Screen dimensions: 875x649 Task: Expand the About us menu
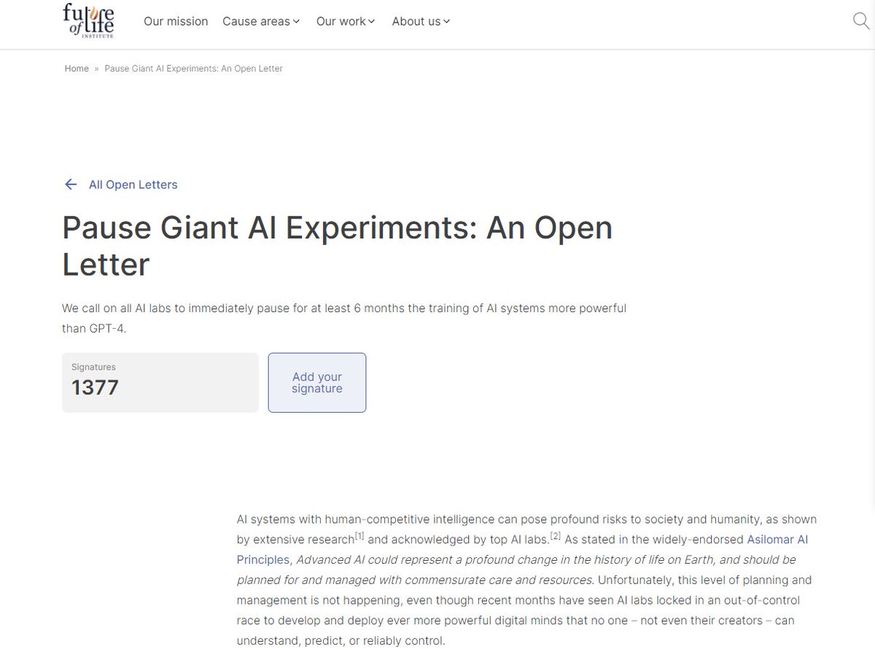[421, 21]
